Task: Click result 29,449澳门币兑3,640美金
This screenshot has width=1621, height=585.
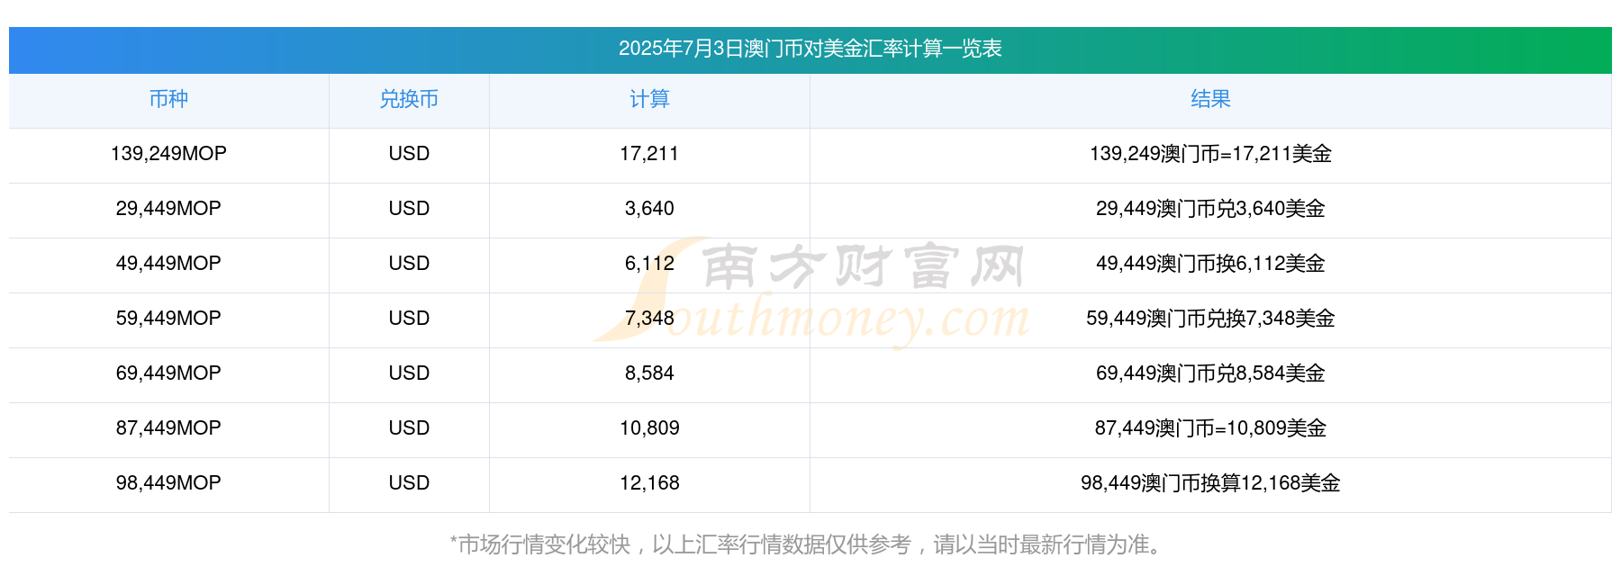Action: pyautogui.click(x=1210, y=209)
